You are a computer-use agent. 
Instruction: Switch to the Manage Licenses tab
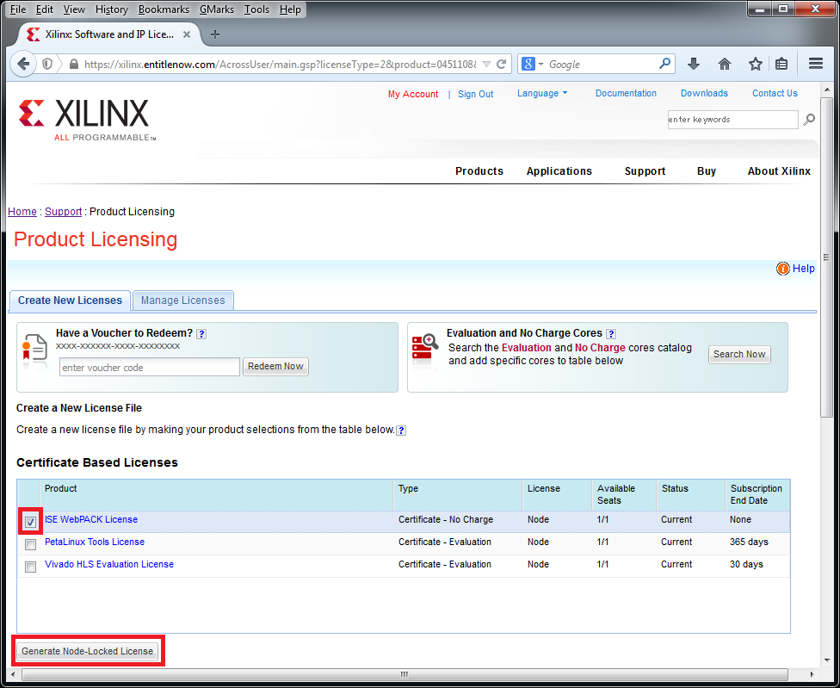[182, 301]
